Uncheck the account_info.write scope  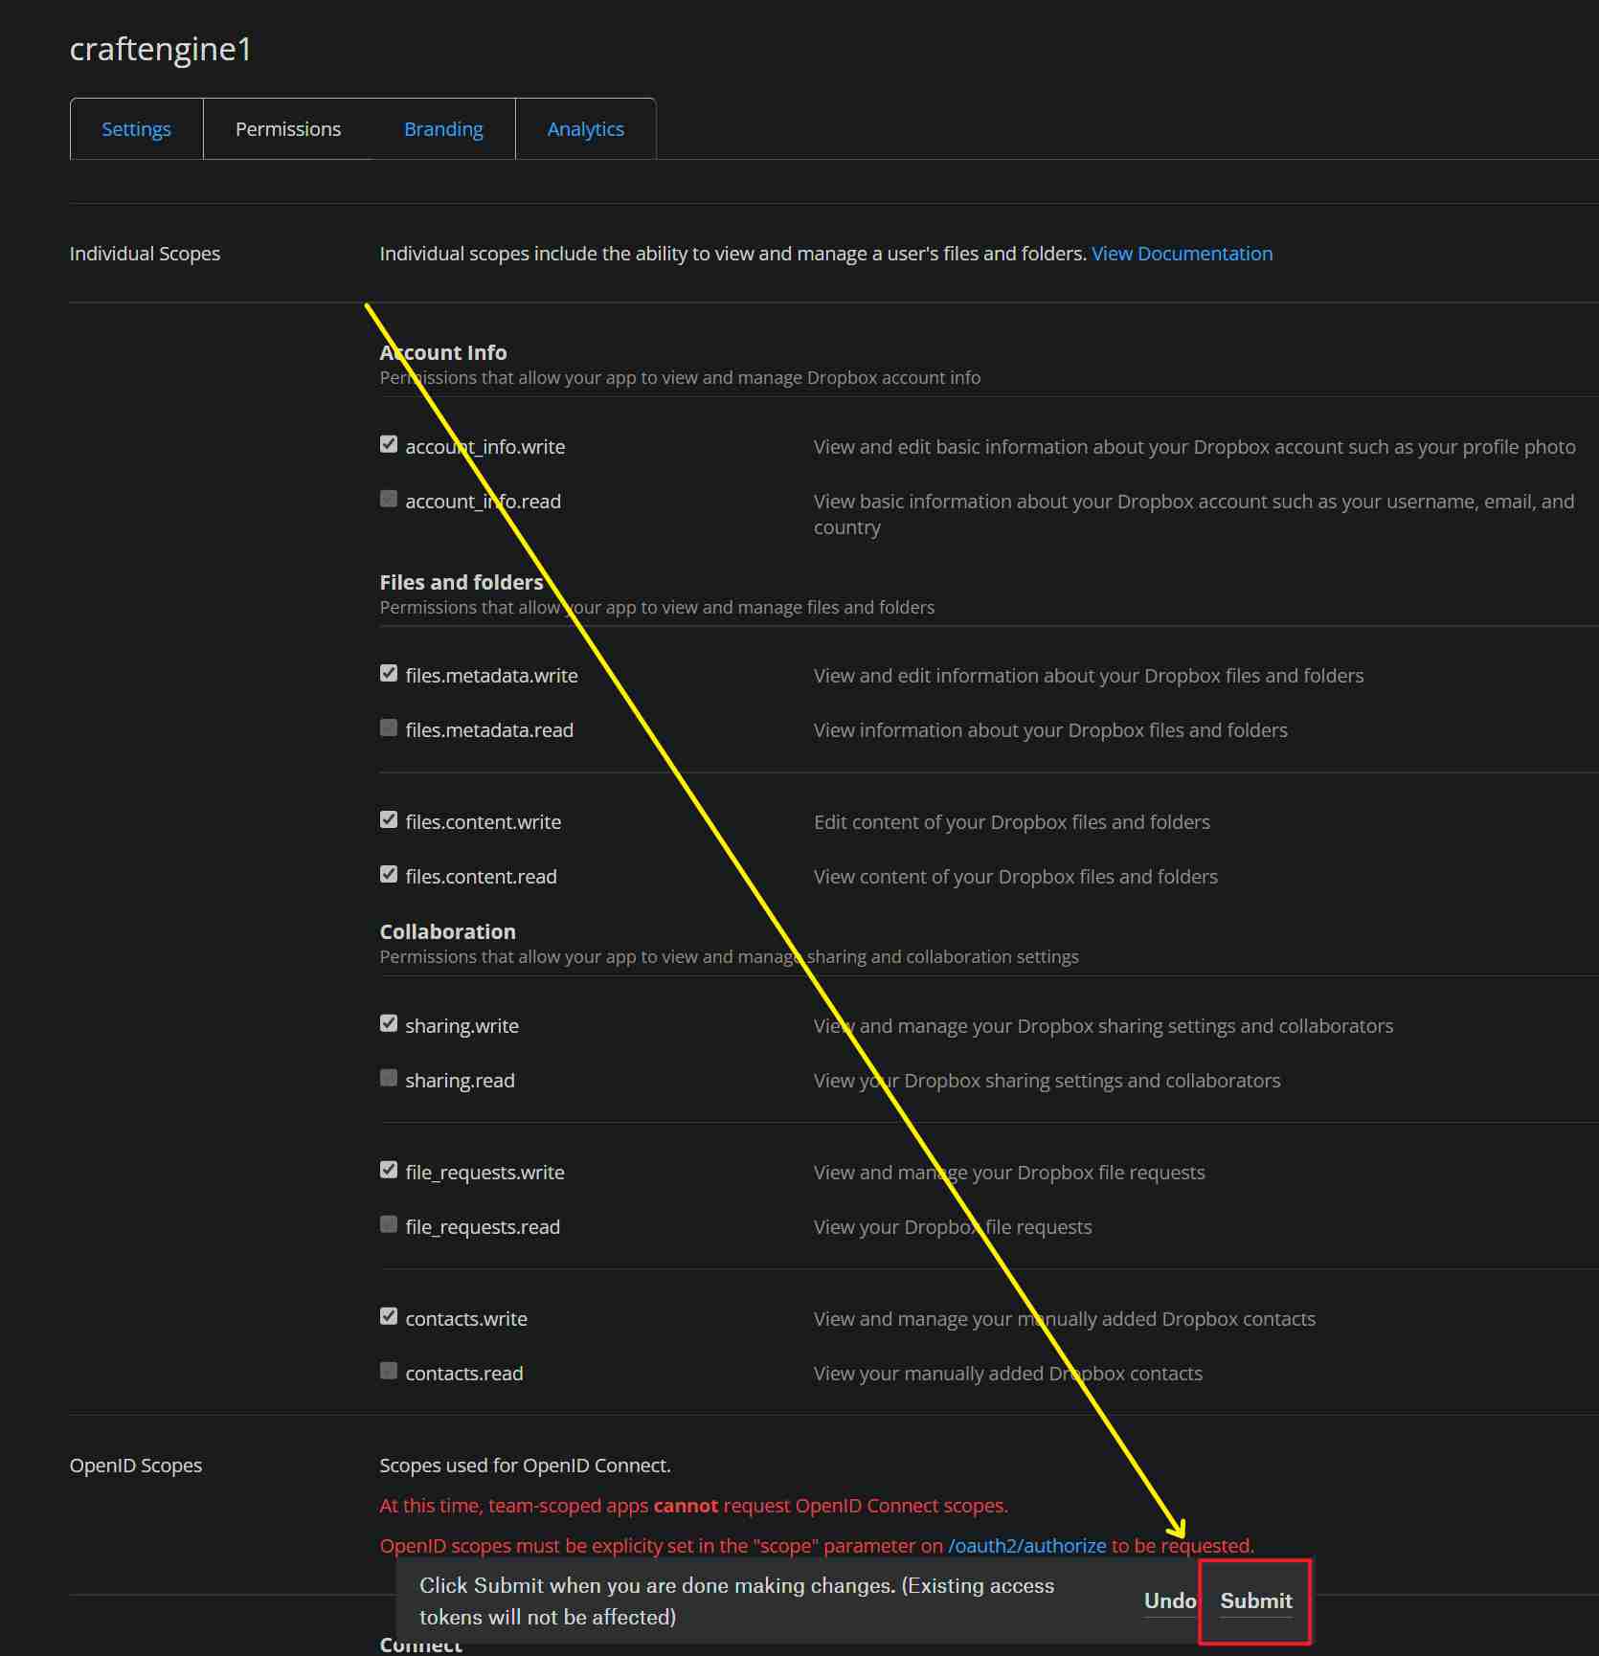coord(389,444)
